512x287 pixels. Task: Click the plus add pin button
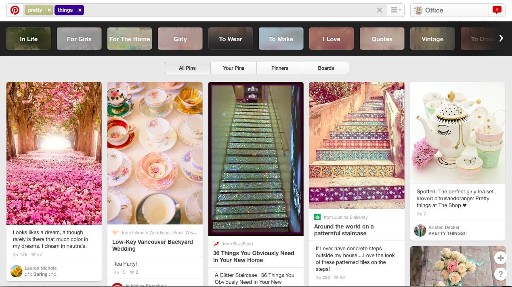click(x=500, y=258)
